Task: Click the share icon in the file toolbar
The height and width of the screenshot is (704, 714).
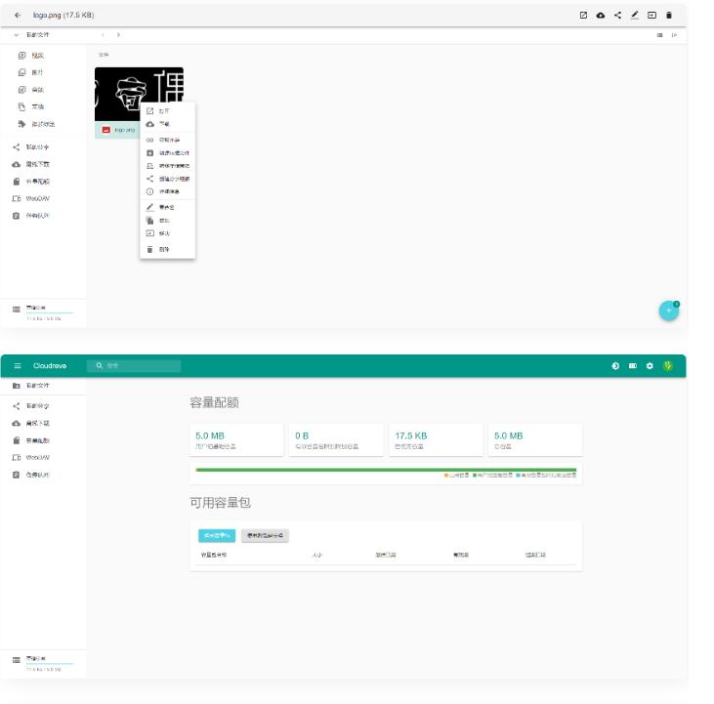Action: (617, 15)
